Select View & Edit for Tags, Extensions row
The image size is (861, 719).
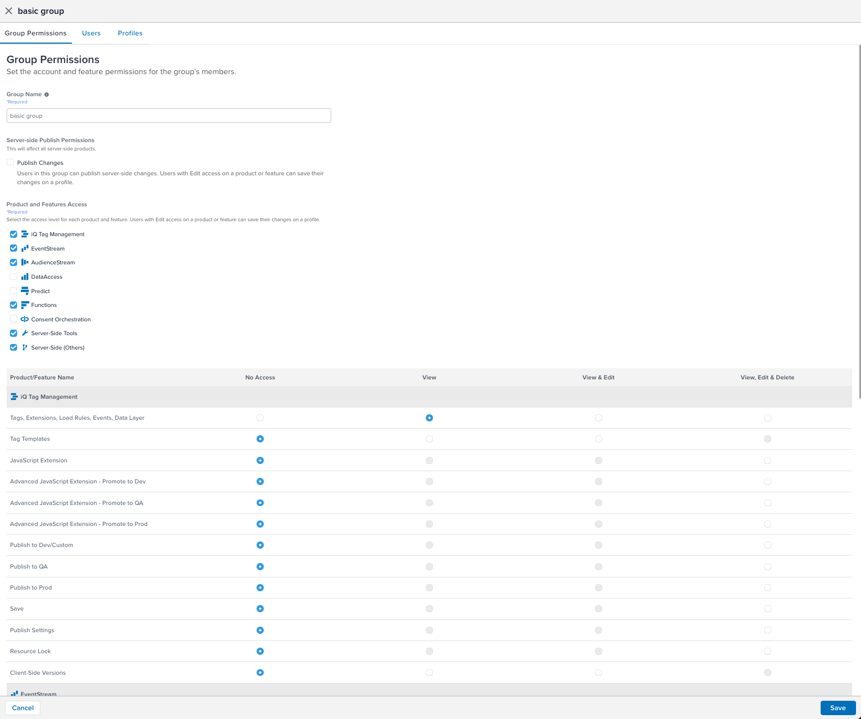click(x=598, y=418)
